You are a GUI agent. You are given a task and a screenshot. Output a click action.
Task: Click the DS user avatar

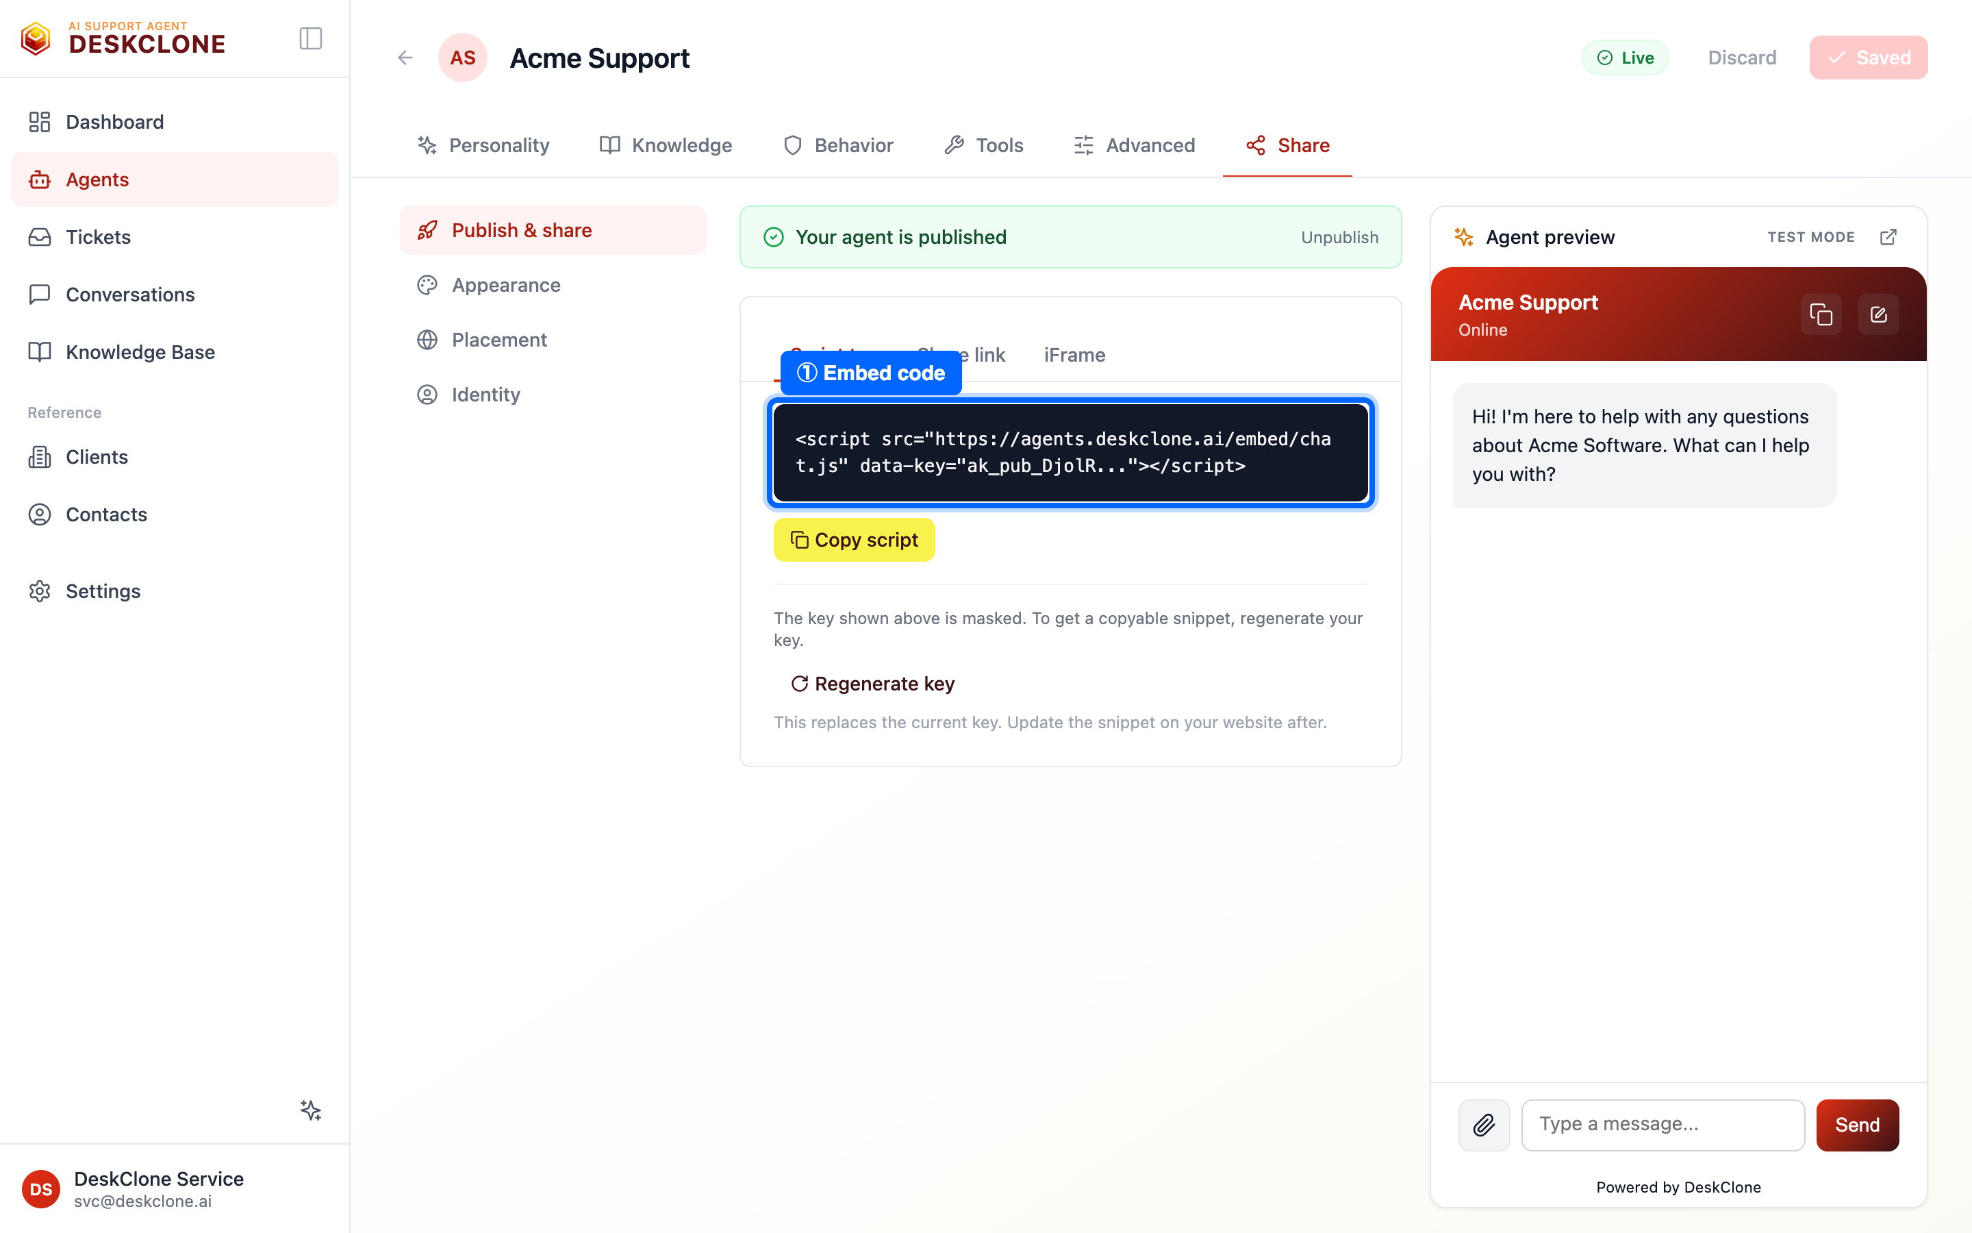(x=41, y=1189)
